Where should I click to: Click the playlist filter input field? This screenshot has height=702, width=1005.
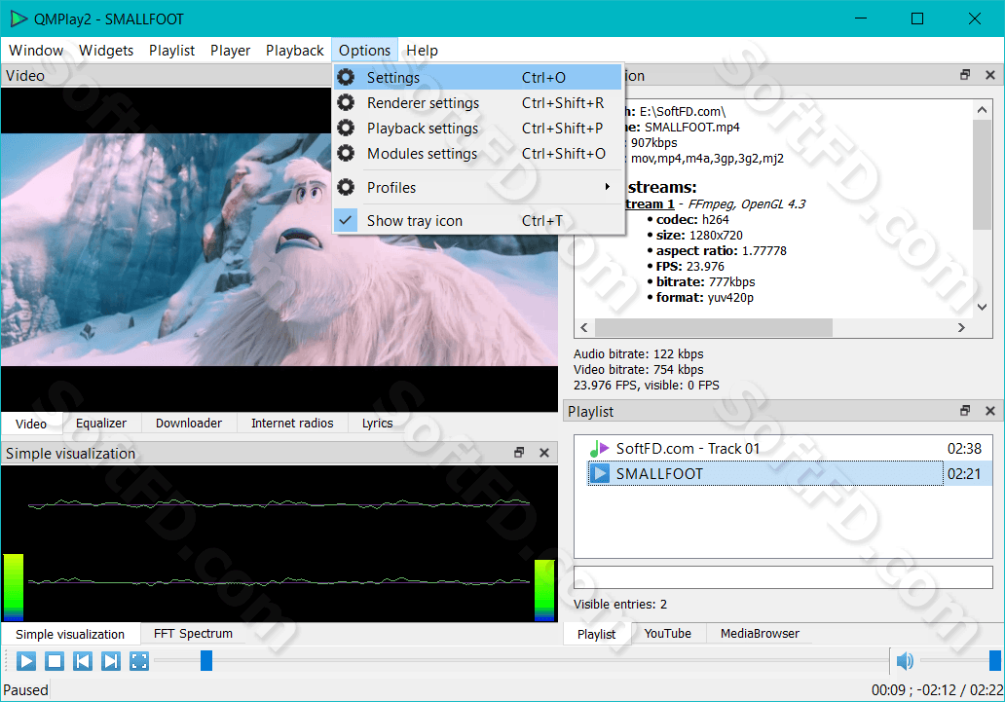783,577
